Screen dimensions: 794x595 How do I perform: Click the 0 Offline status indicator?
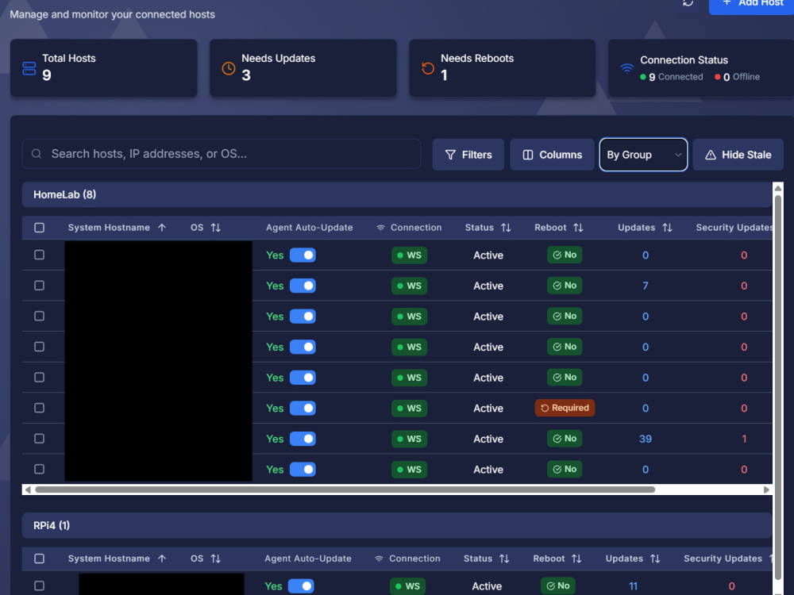coord(738,77)
